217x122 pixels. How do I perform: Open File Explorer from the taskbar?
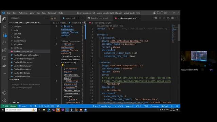click(x=44, y=110)
